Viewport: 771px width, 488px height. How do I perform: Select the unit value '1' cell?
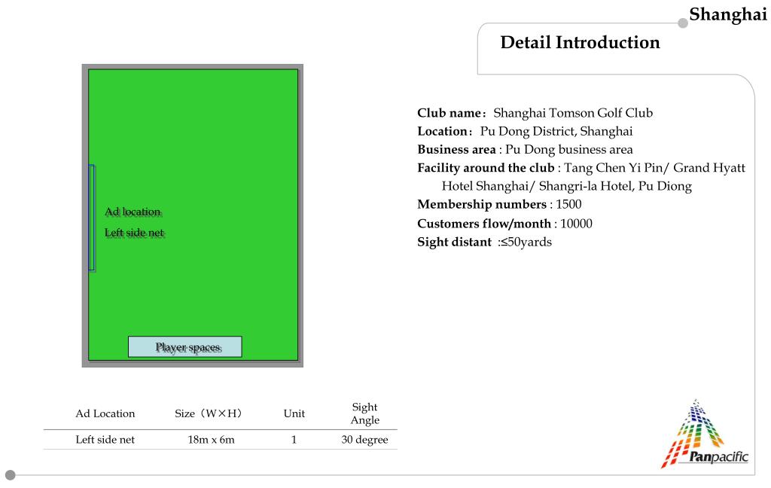click(294, 440)
